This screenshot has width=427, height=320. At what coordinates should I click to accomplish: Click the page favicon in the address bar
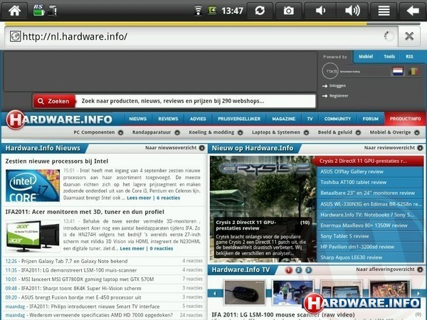(15, 36)
